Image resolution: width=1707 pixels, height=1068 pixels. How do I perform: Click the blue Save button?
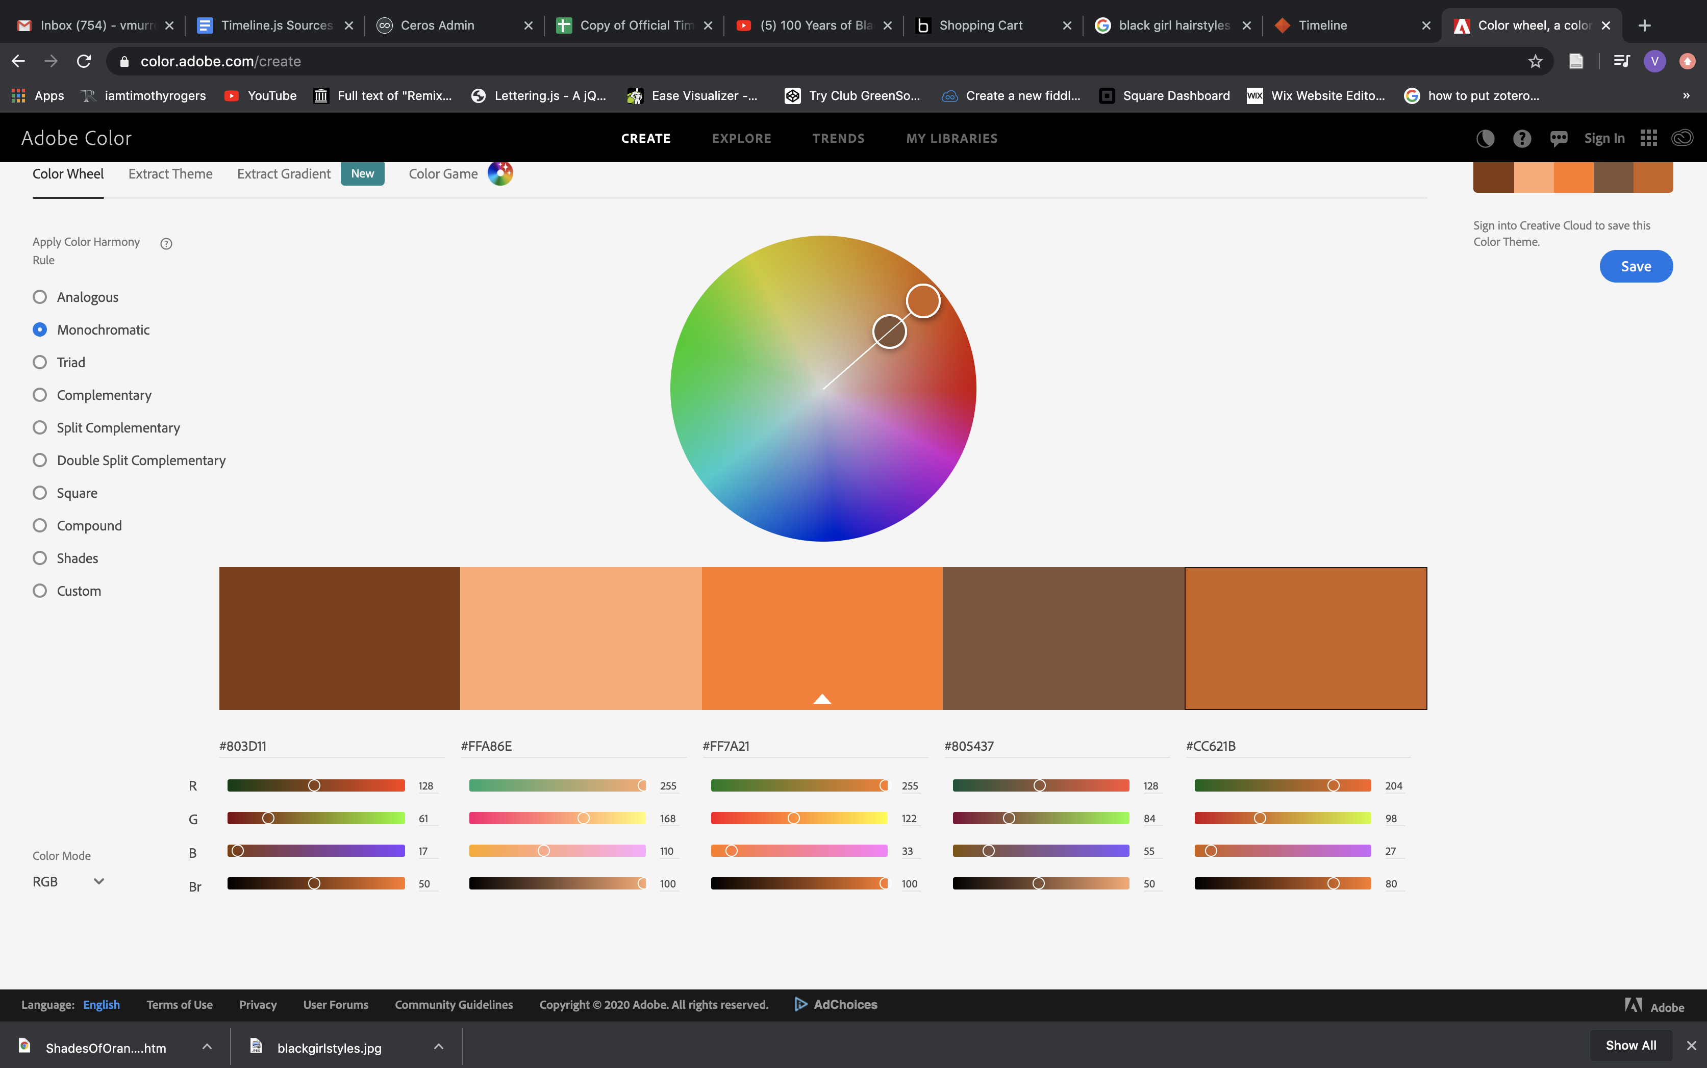1635,266
